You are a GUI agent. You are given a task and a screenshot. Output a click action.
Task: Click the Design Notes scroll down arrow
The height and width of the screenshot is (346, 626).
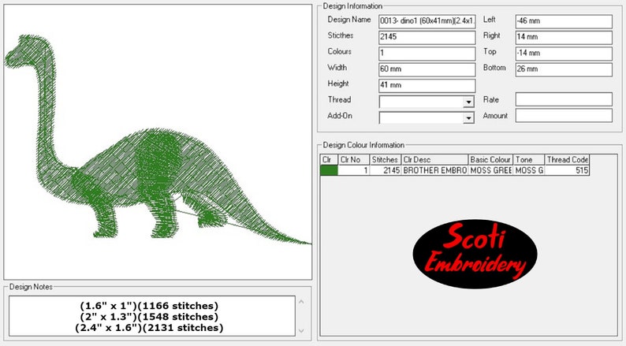[x=301, y=330]
